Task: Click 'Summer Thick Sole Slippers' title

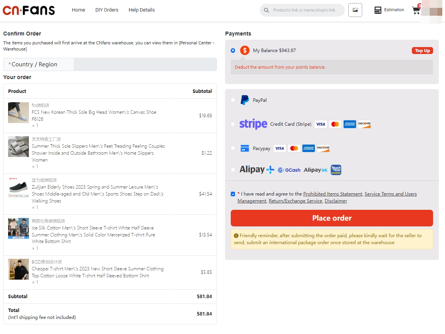Action: tap(98, 153)
